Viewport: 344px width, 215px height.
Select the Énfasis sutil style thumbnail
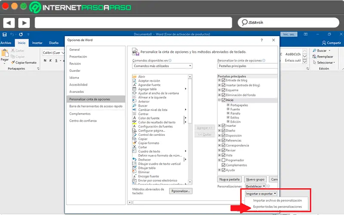pos(293,57)
